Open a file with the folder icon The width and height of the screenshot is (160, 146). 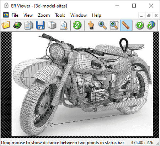pos(6,25)
